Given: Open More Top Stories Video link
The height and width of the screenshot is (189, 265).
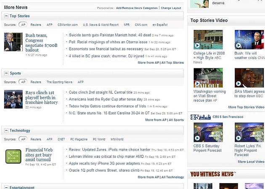Looking at the screenshot, I should 246,107.
